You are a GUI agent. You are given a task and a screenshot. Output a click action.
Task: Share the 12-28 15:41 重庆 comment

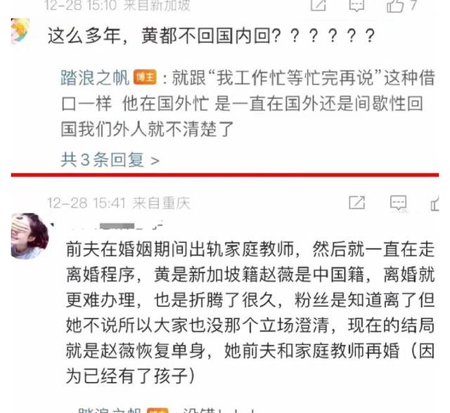[x=356, y=202]
